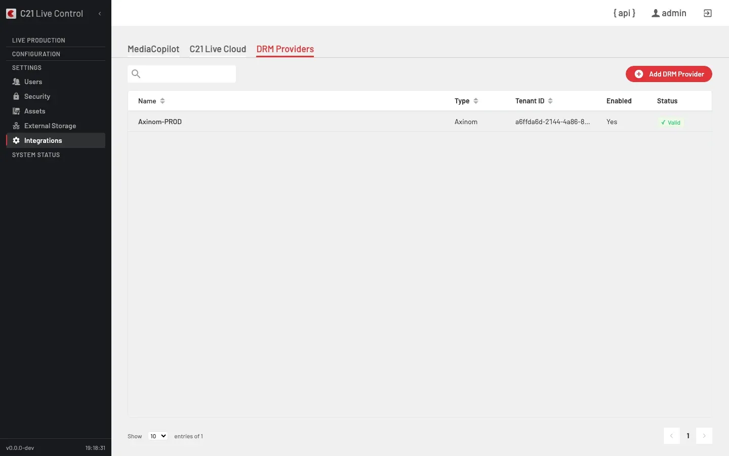Click the C21 logo icon
Image resolution: width=729 pixels, height=456 pixels.
tap(11, 14)
